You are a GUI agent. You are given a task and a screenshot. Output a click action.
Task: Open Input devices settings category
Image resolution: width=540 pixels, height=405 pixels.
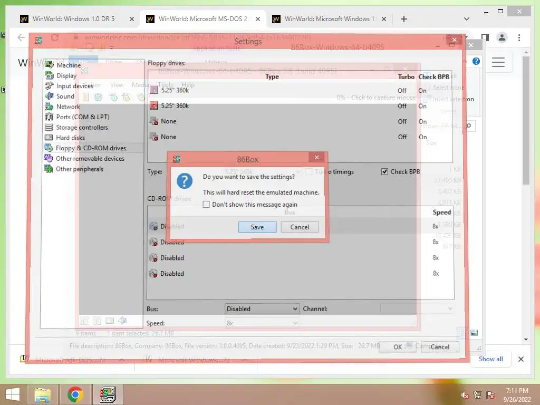[x=74, y=86]
